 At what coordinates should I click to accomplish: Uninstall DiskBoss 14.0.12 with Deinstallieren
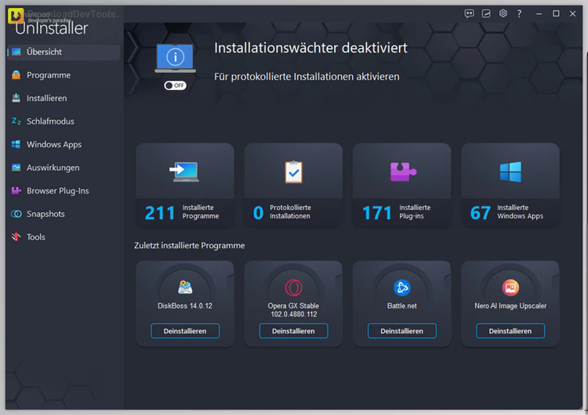tap(185, 331)
